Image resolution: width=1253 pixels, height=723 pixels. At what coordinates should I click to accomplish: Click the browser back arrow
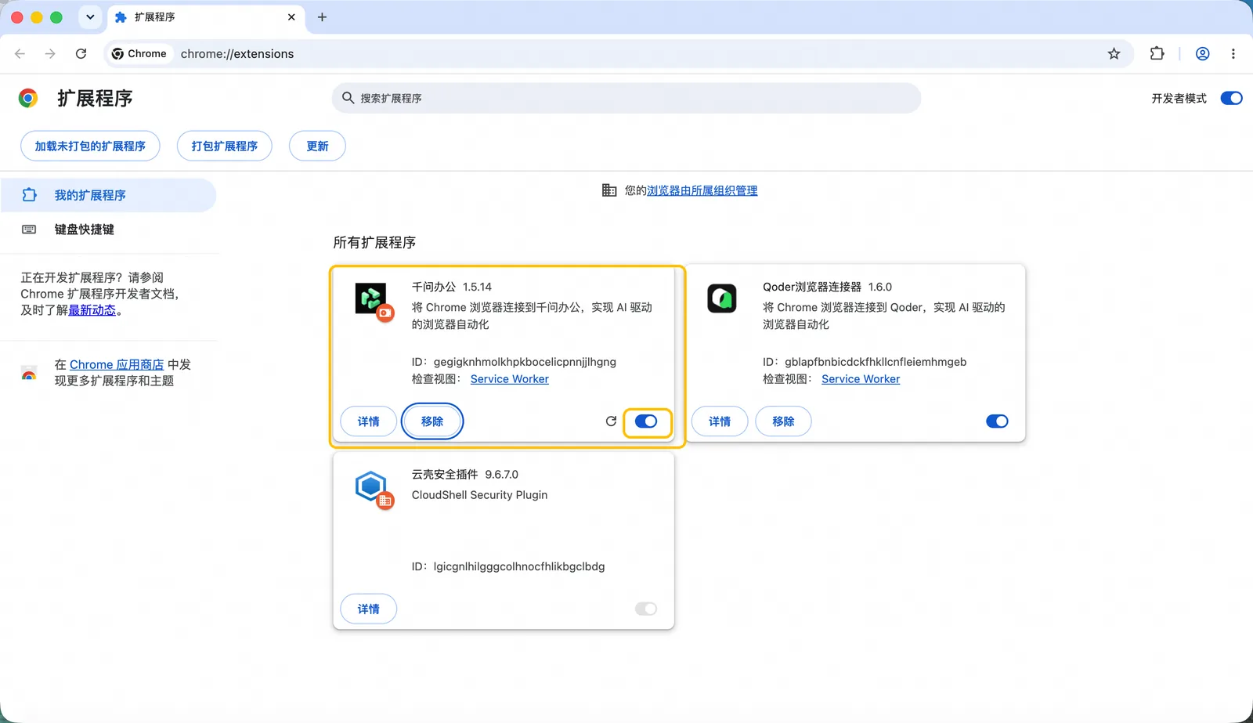pyautogui.click(x=20, y=54)
